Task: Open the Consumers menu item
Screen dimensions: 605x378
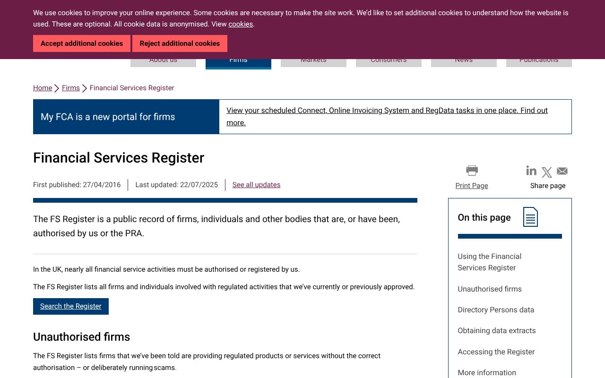Action: click(389, 60)
